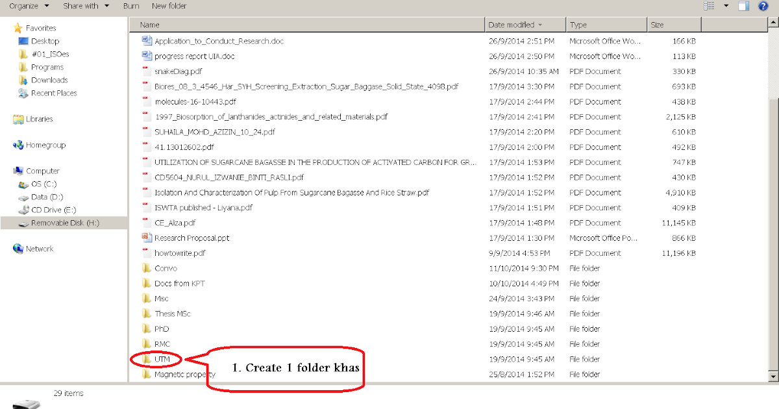Click 26/9/2014 2:51 PM date cell

point(521,41)
